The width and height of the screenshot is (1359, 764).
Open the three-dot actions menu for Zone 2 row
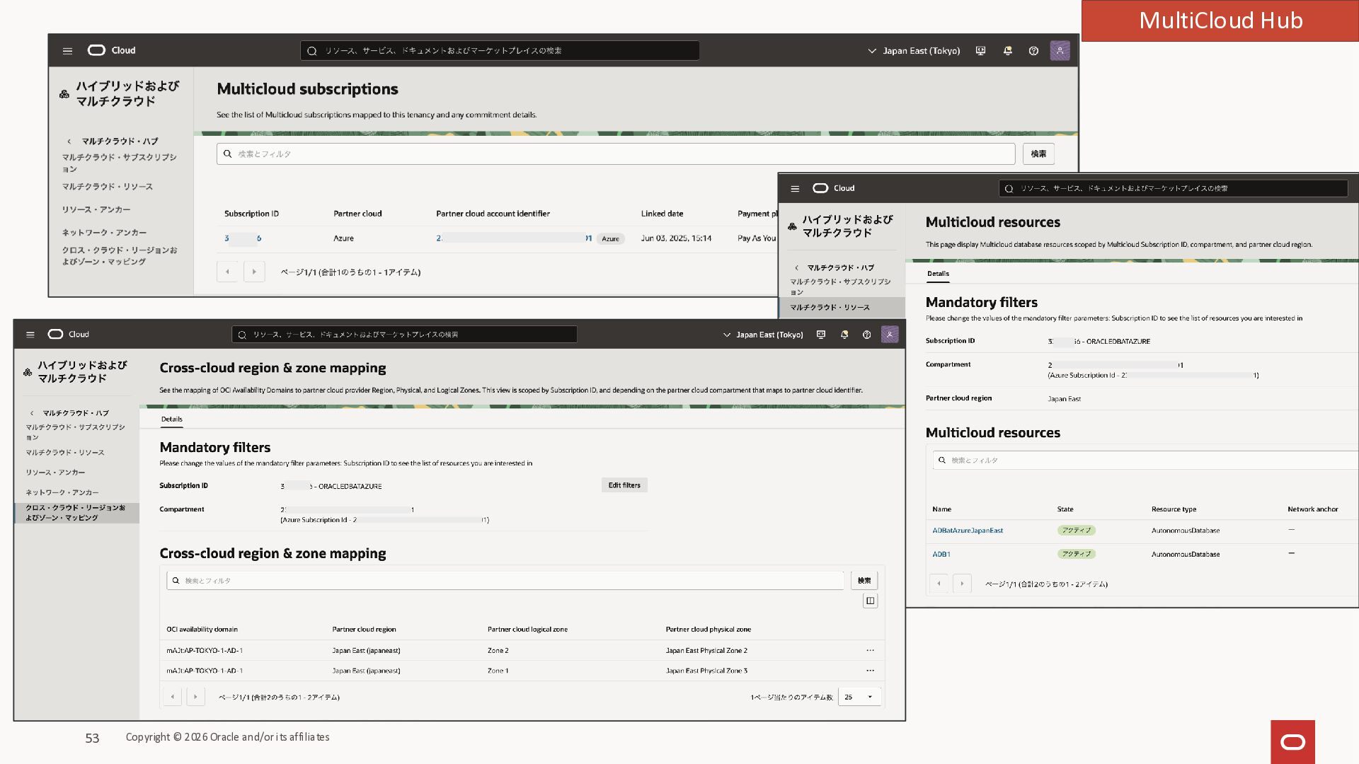(x=870, y=650)
